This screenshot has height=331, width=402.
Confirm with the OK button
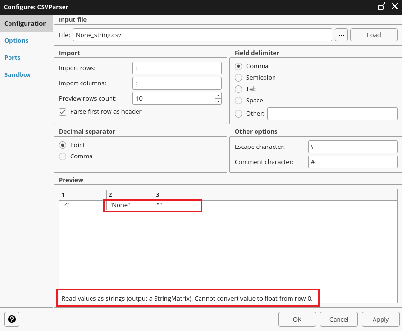297,319
